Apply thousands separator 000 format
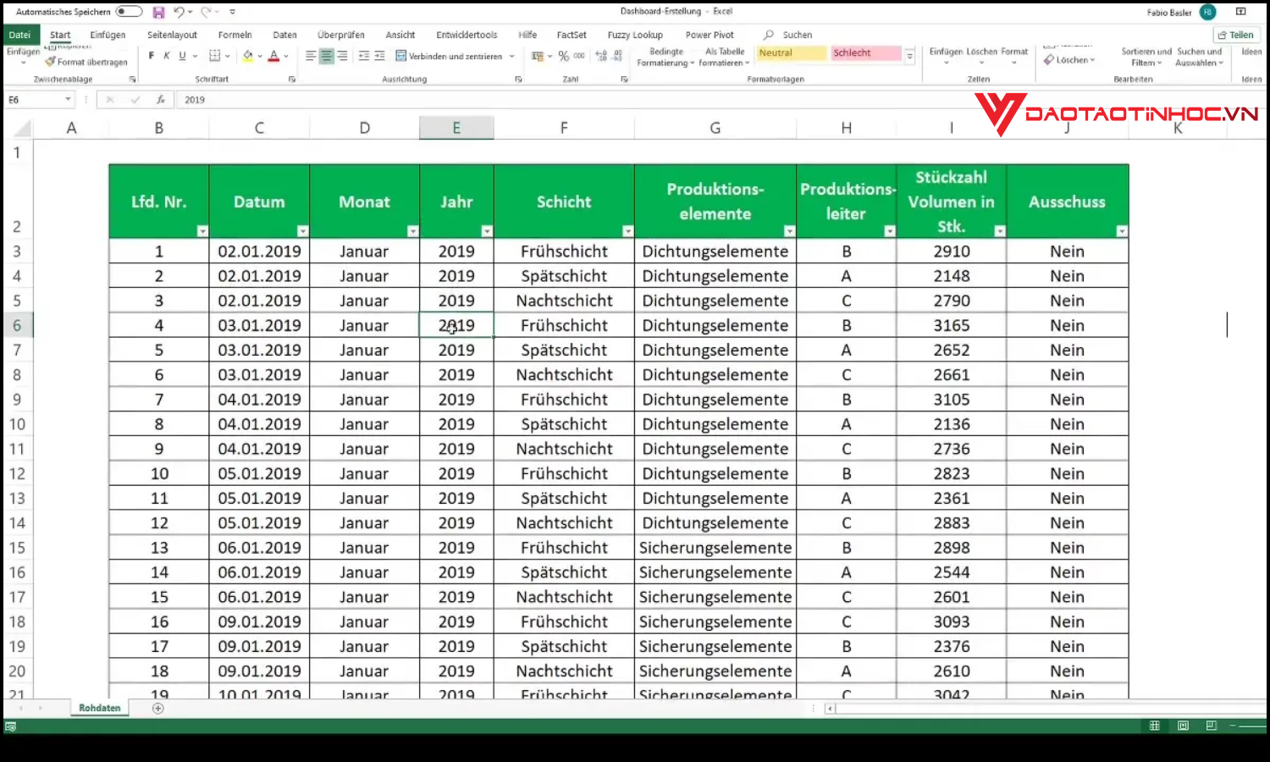This screenshot has height=762, width=1270. (579, 56)
